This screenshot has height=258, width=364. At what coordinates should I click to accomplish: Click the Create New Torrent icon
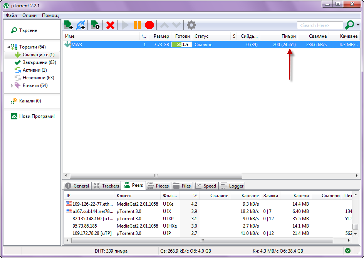pos(95,25)
